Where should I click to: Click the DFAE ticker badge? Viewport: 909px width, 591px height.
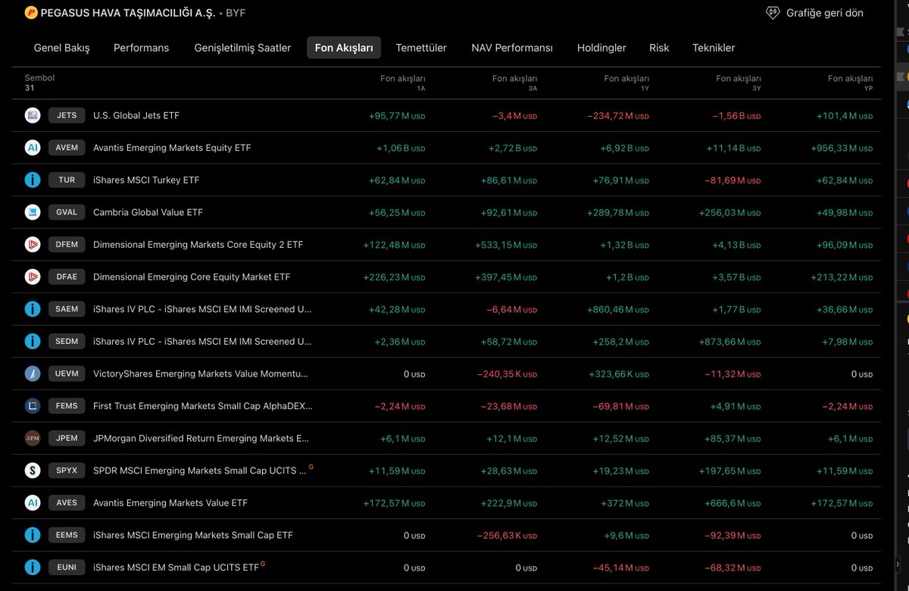(x=67, y=277)
